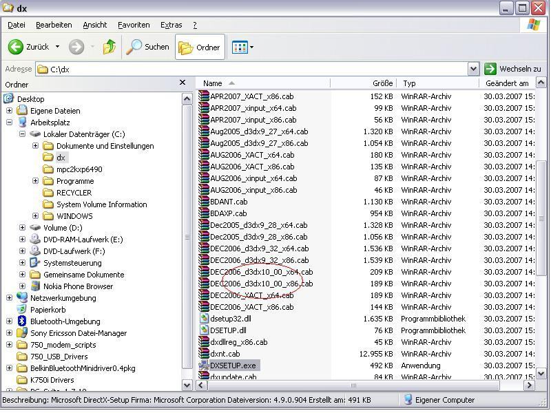551x413 pixels.
Task: Close the Ordner pane with its X
Action: pyautogui.click(x=183, y=83)
